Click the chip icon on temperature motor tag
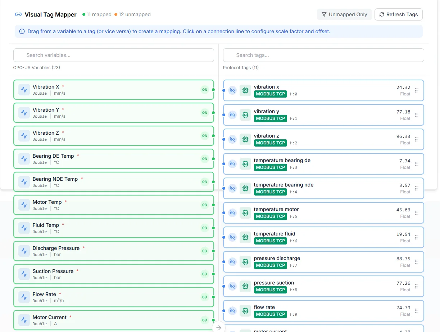The height and width of the screenshot is (332, 440). pyautogui.click(x=245, y=213)
